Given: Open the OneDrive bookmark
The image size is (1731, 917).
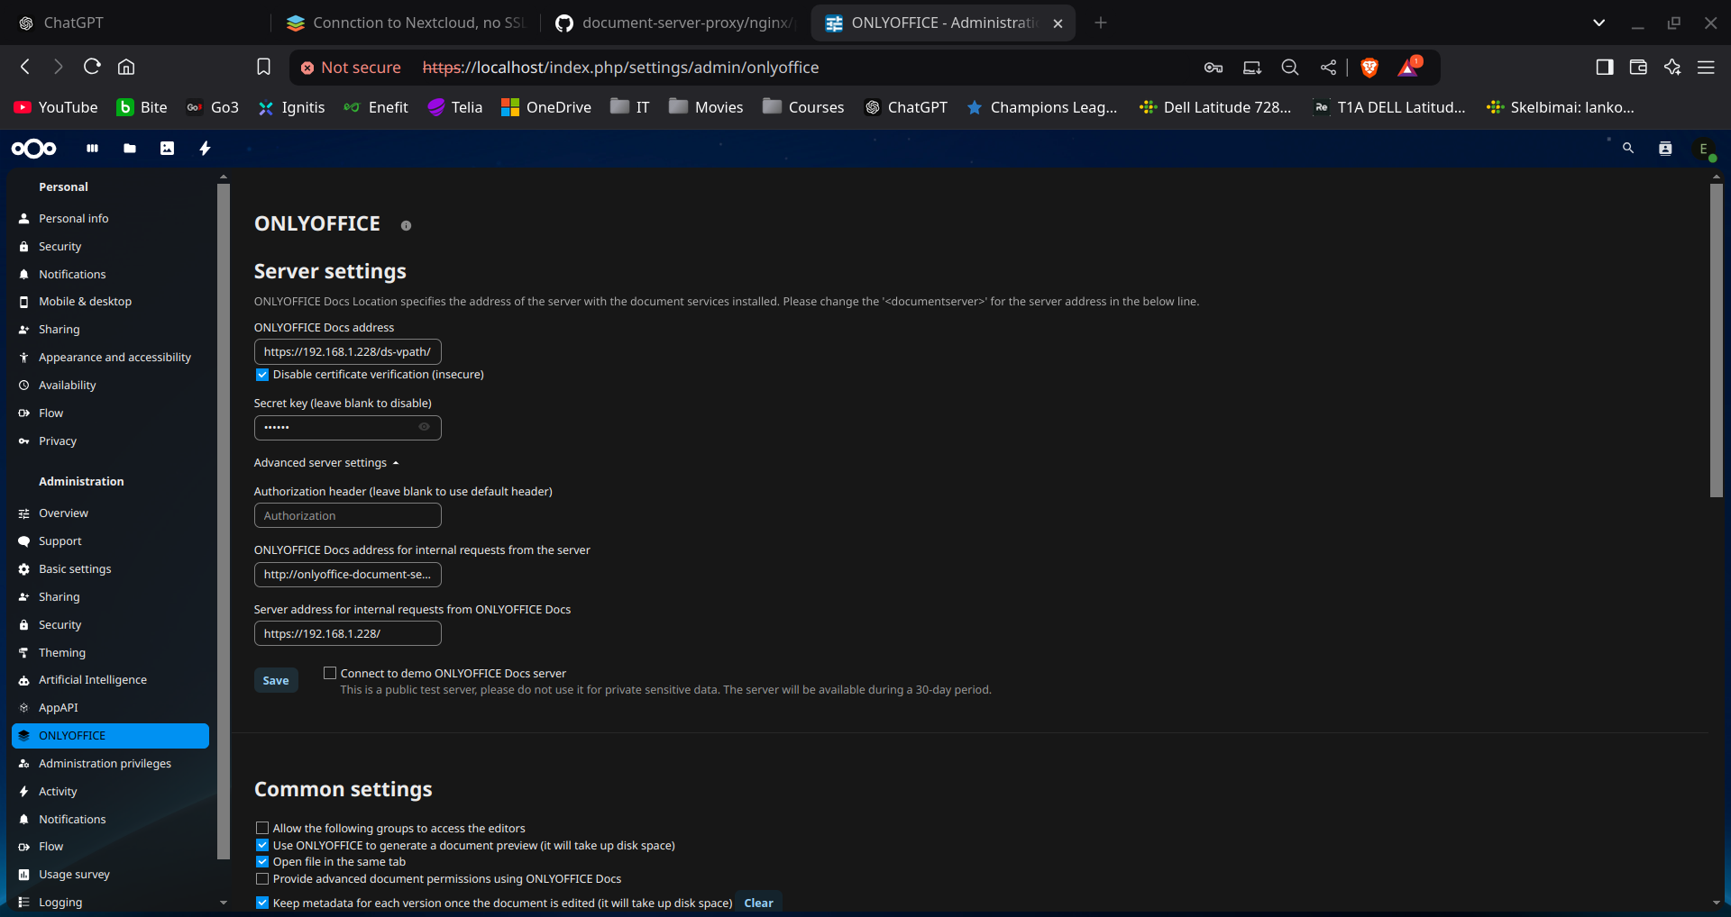Looking at the screenshot, I should [x=546, y=107].
